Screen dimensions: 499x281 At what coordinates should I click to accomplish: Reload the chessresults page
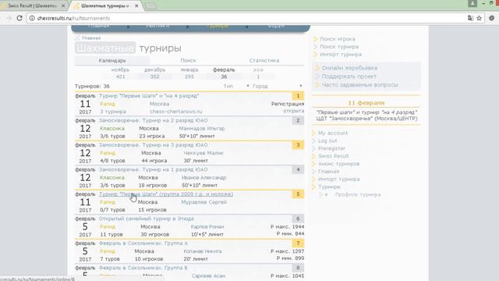[19, 18]
